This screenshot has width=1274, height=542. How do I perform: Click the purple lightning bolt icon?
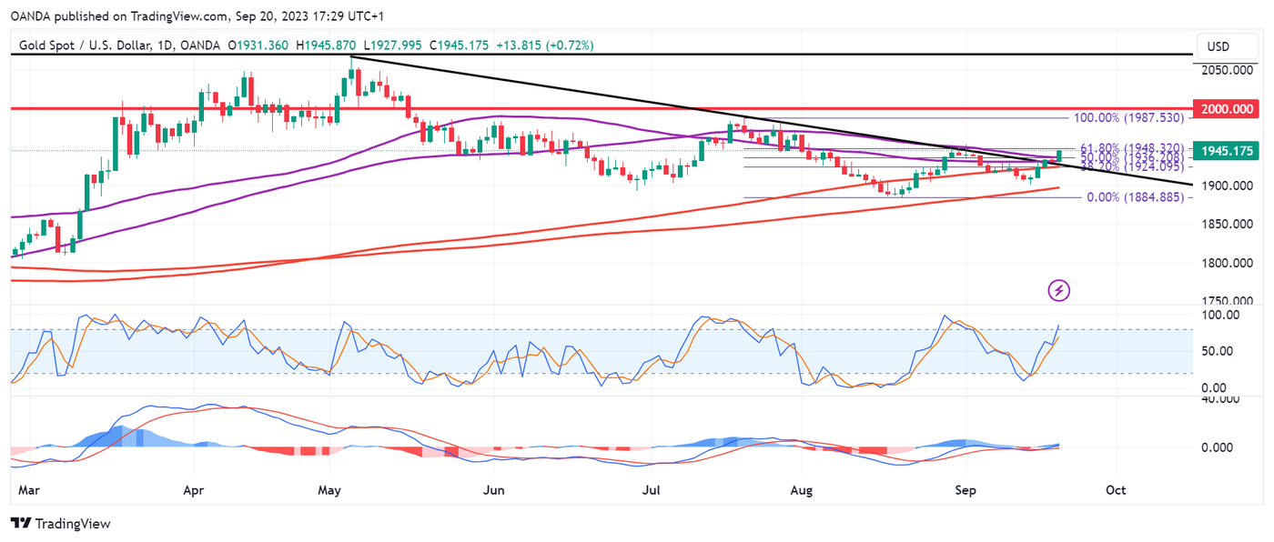(x=1059, y=290)
